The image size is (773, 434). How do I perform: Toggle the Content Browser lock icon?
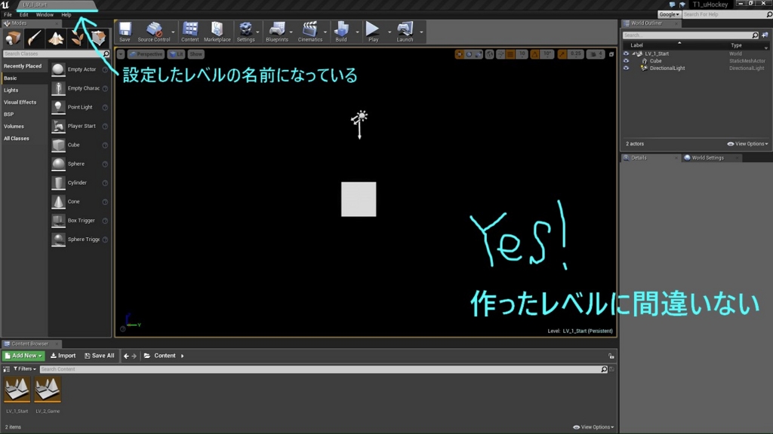point(611,356)
